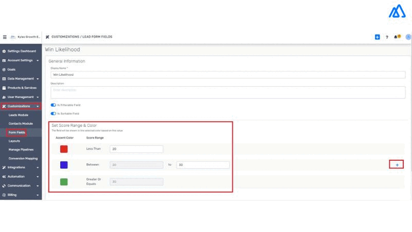The width and height of the screenshot is (412, 232).
Task: Open the notifications bell
Action: 396,37
